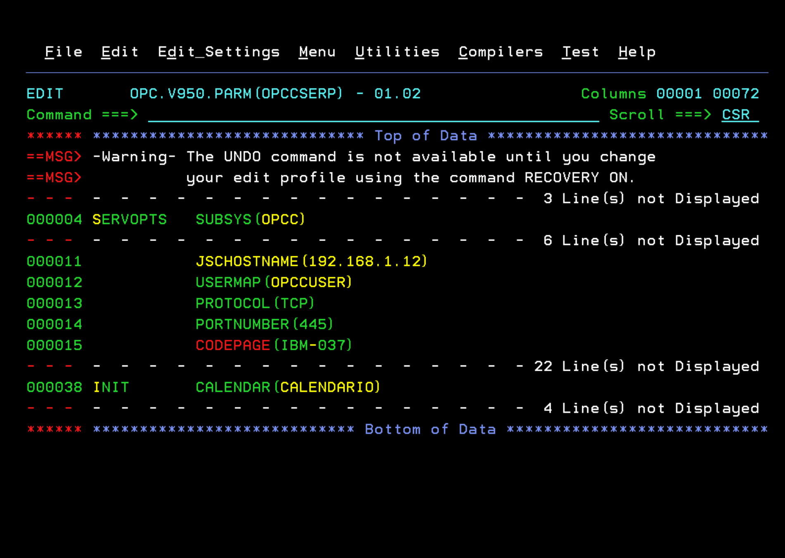The image size is (785, 558).
Task: Click the CALENDAR(CALENDARIO) parameter
Action: [x=288, y=387]
